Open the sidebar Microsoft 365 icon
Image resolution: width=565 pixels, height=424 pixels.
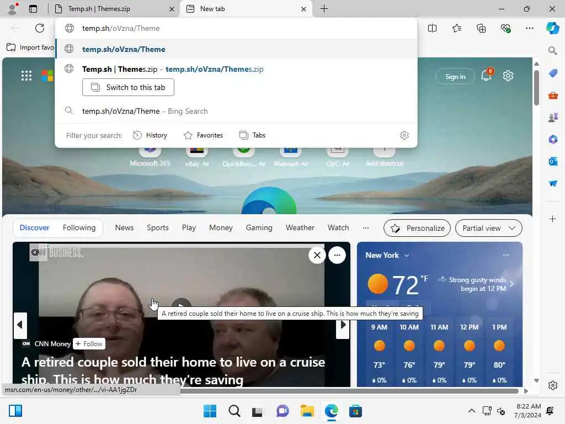553,139
